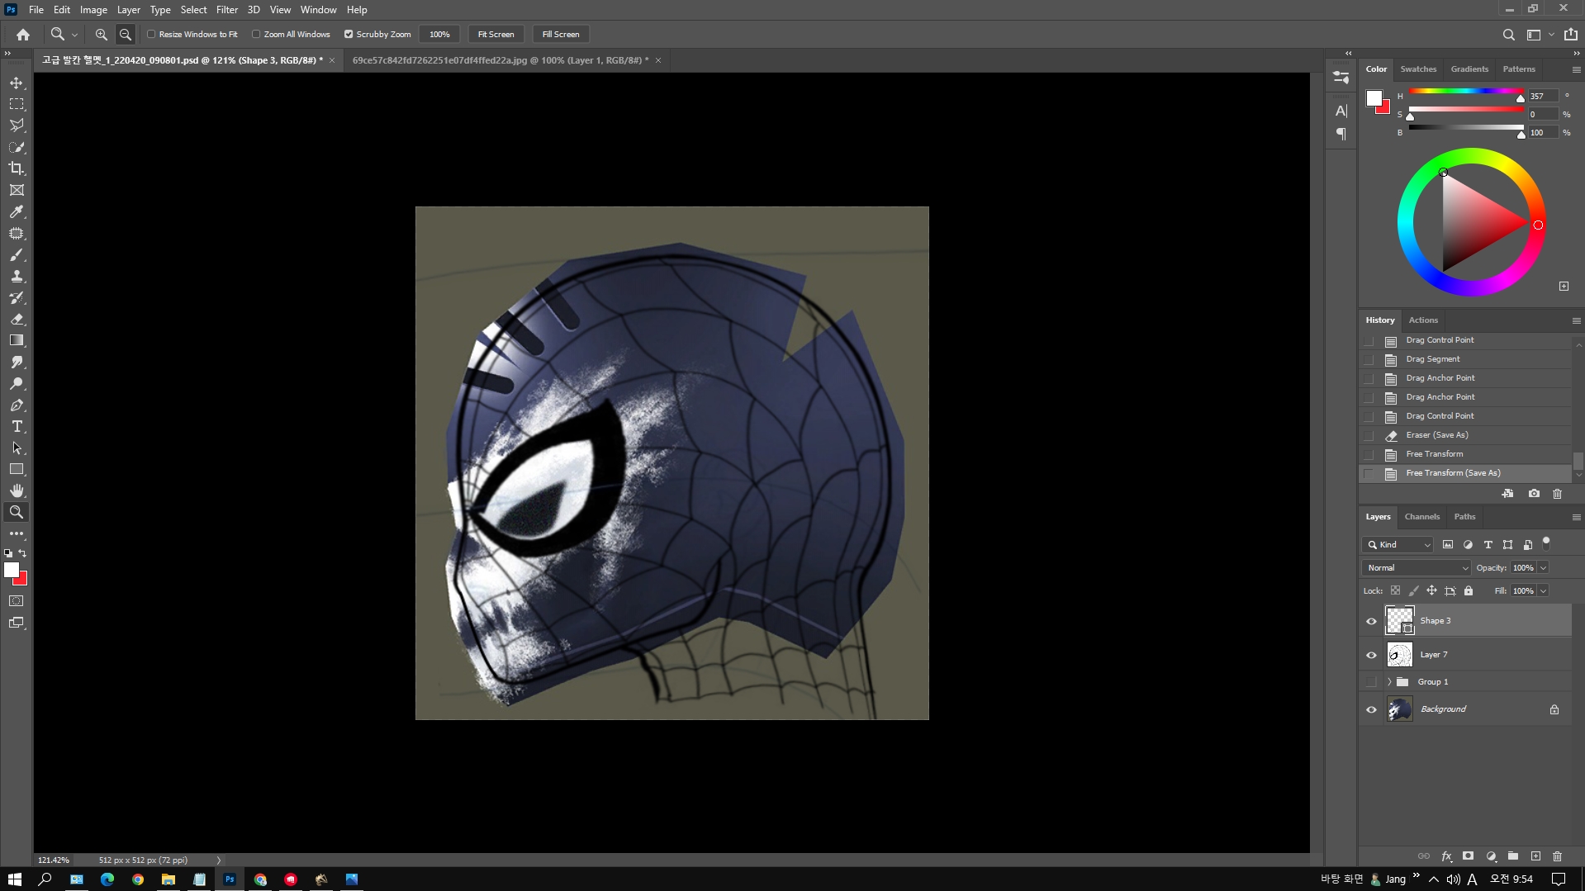This screenshot has width=1585, height=891.
Task: Open the Zoom tool preset dropdown
Action: (74, 35)
